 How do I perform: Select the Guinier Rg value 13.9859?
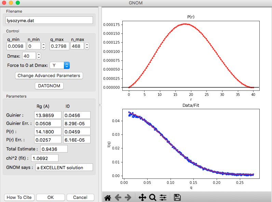click(x=48, y=115)
